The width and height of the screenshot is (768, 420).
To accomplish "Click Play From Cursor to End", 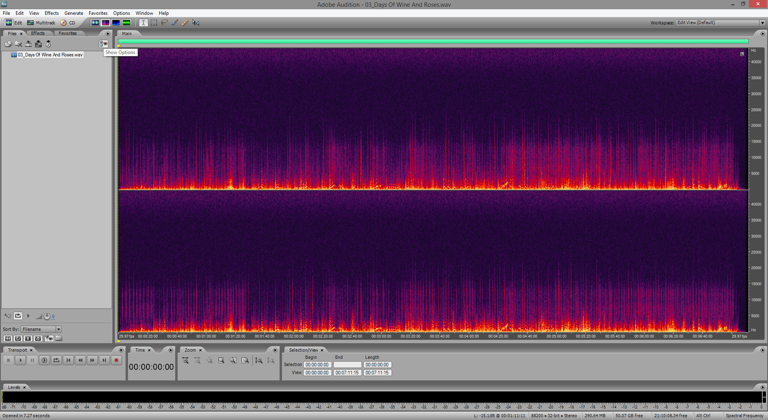I will [x=44, y=360].
